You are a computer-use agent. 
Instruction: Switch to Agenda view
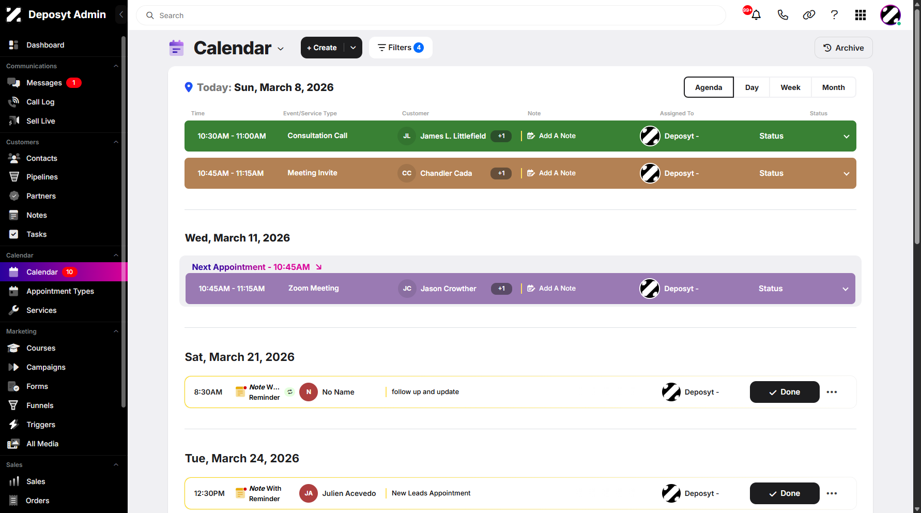click(x=709, y=87)
